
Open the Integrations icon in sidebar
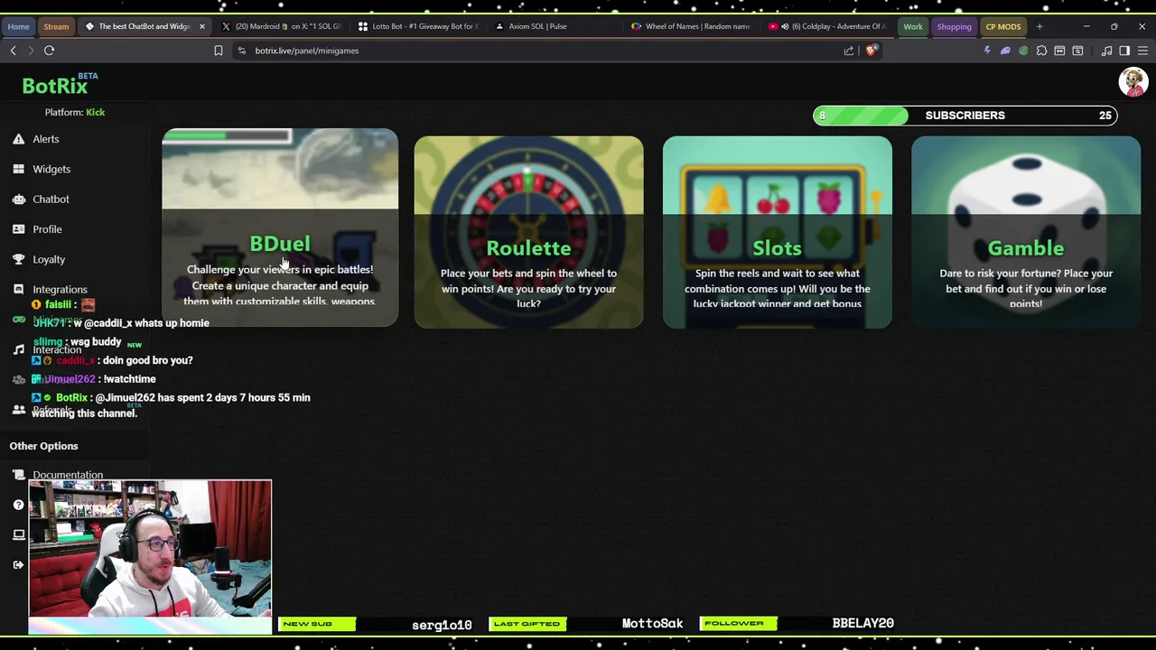(18, 289)
